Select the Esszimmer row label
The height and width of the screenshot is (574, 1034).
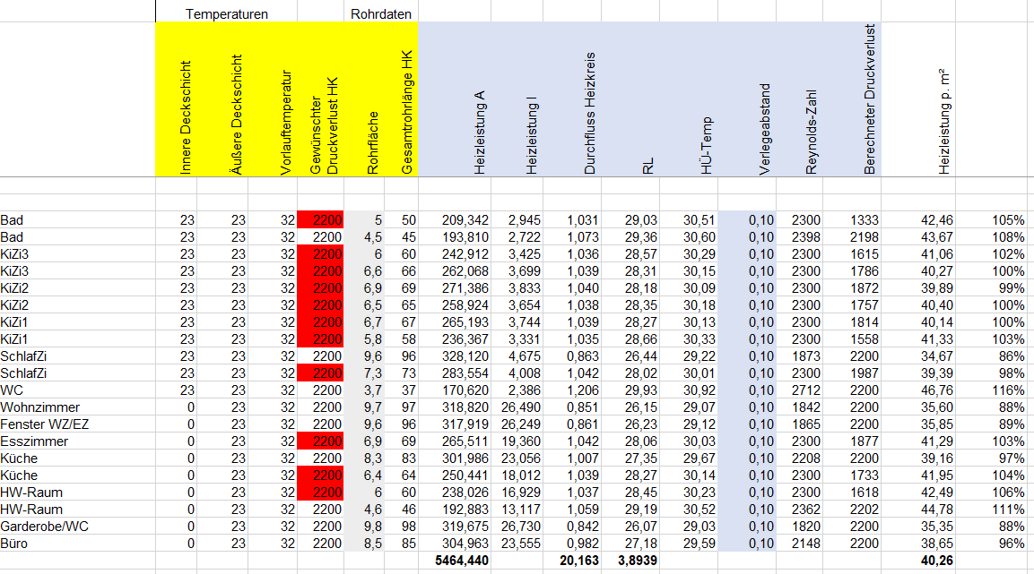click(x=34, y=441)
